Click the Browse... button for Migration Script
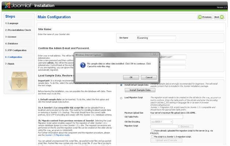 (186, 126)
